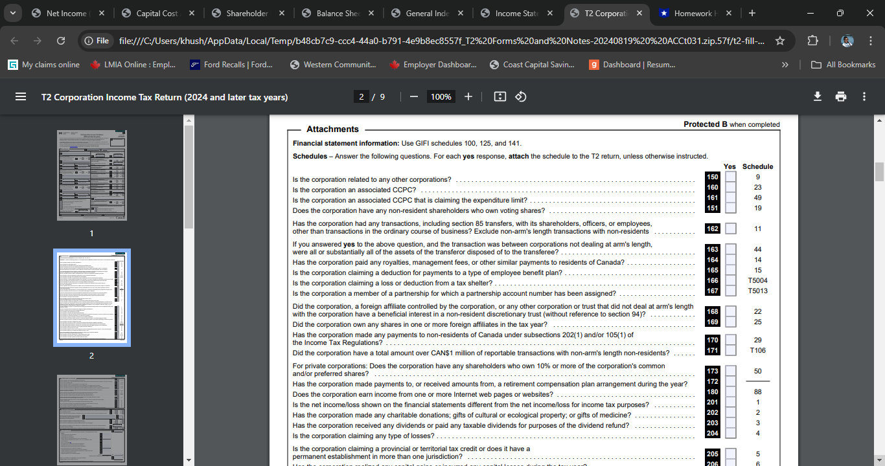Tick the line 164 royalties checkbox
The image size is (885, 466).
pyautogui.click(x=730, y=260)
